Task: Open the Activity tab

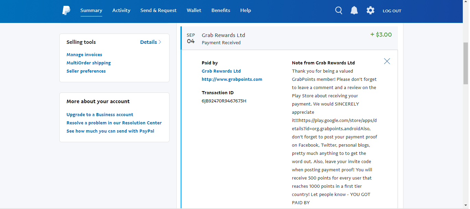Action: point(121,10)
